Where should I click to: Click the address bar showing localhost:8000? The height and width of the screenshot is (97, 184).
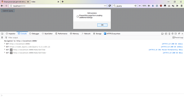tap(58, 6)
